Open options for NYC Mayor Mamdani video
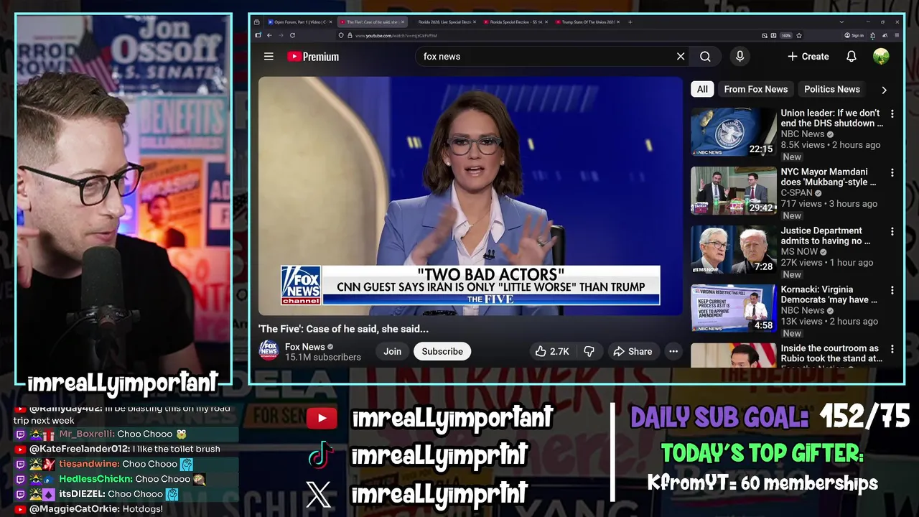The height and width of the screenshot is (517, 919). (x=892, y=172)
